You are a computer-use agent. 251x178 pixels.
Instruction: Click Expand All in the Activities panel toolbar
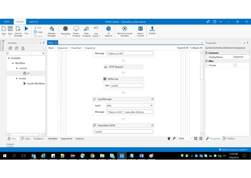pos(10,48)
